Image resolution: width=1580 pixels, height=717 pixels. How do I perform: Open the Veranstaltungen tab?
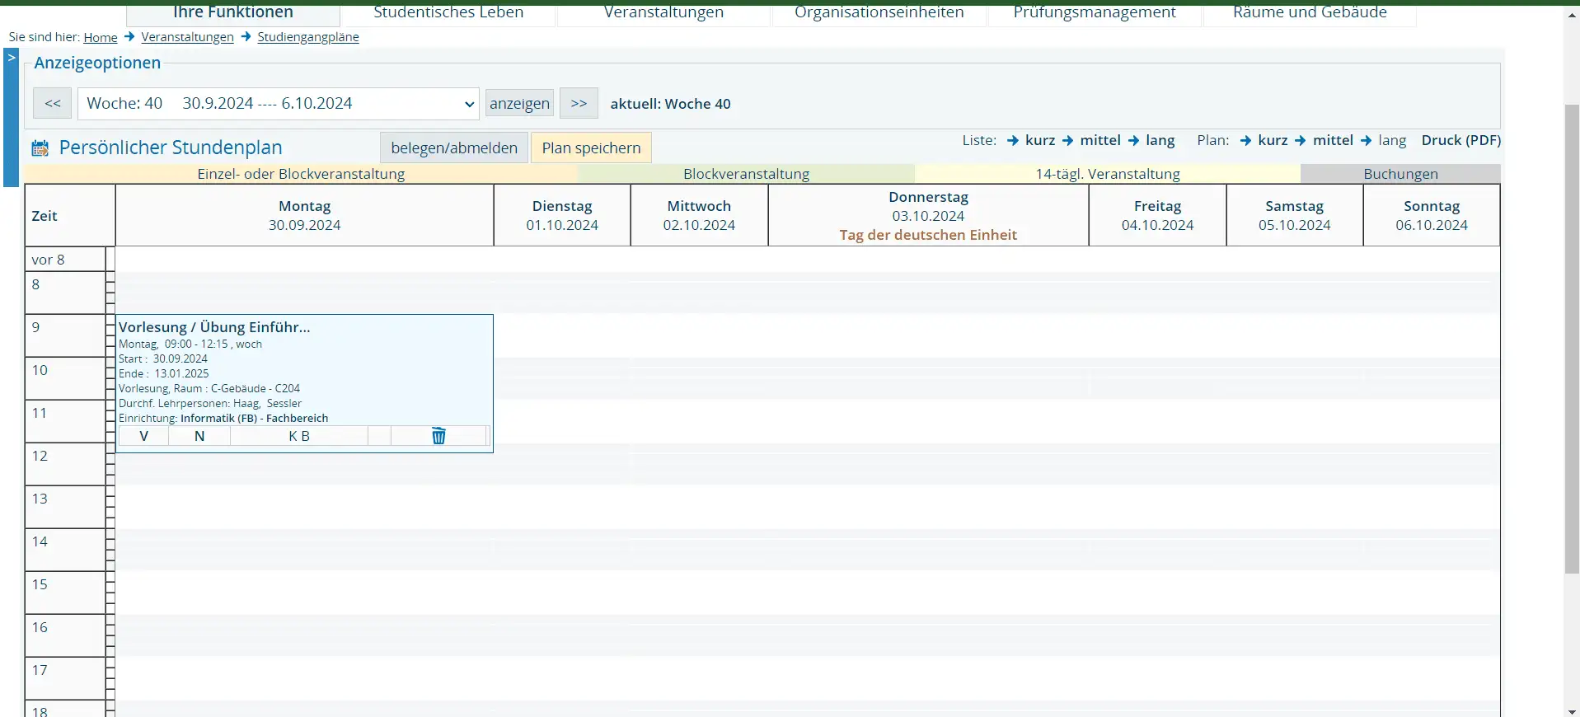(663, 12)
